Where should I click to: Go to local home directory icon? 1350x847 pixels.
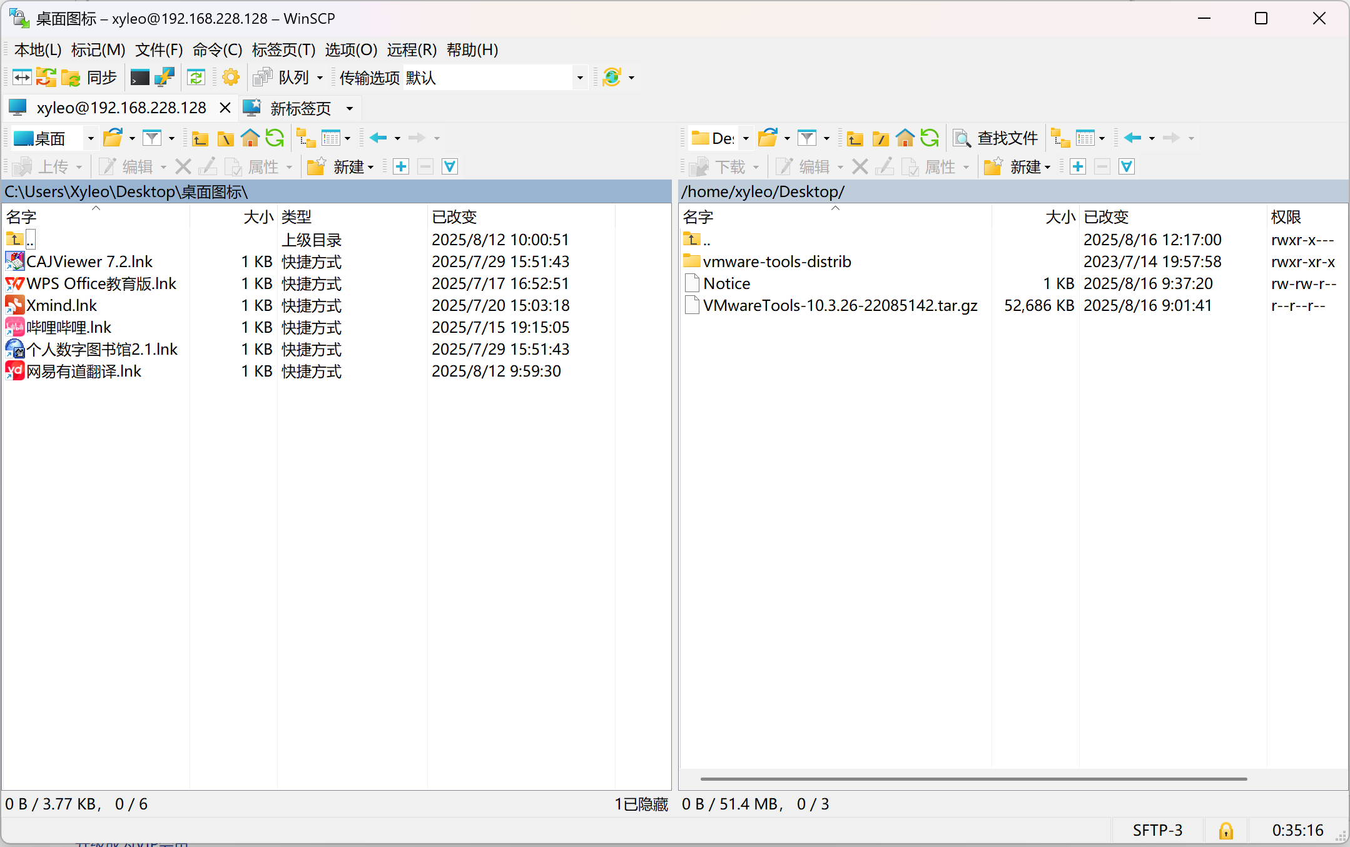(250, 138)
